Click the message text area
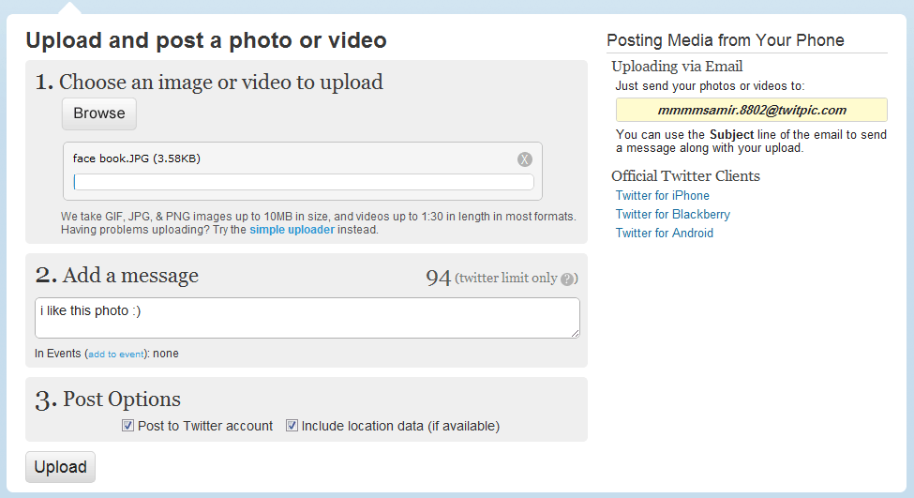The width and height of the screenshot is (914, 498). pos(307,318)
